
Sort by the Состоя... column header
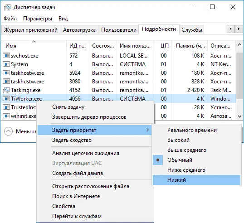click(x=103, y=46)
